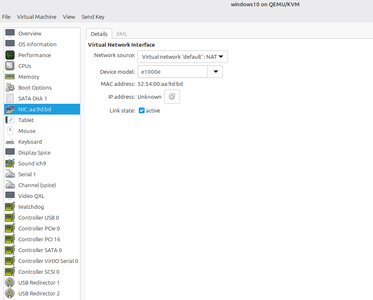Open the Virtual Machine menu
The height and width of the screenshot is (300, 373).
pos(37,17)
